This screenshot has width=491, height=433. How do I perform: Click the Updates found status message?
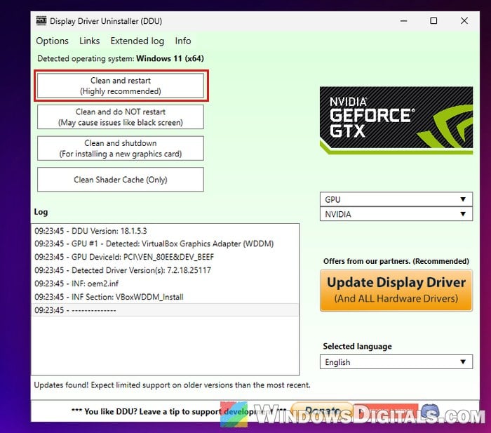coord(172,385)
